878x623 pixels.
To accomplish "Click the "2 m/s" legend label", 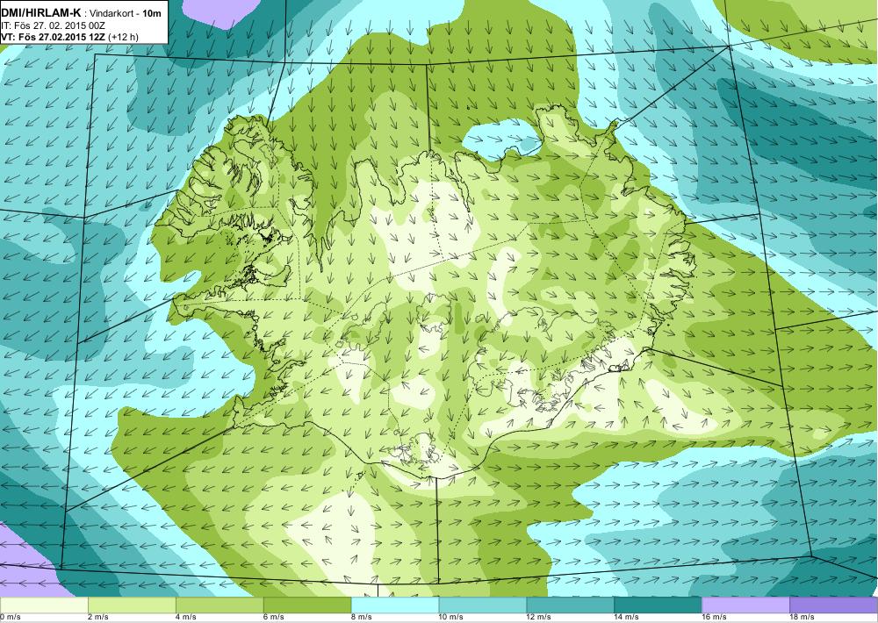I will click(x=98, y=618).
